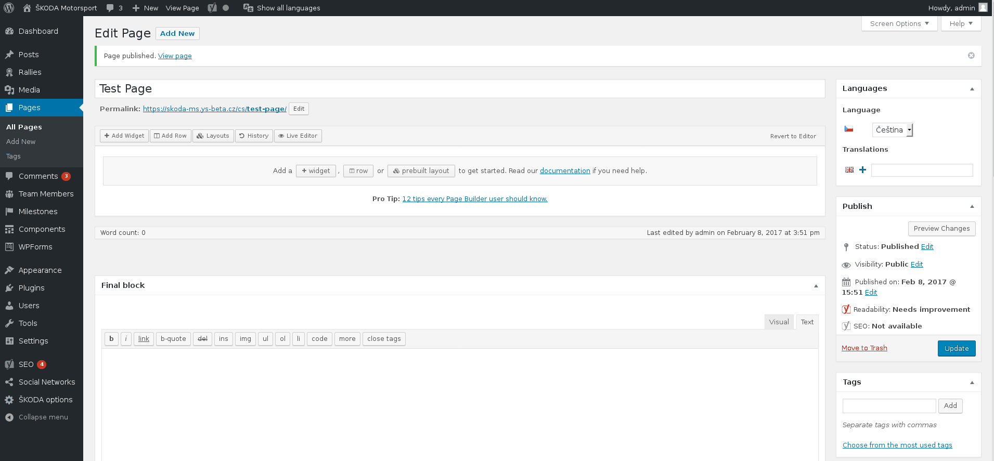Click Move to Trash link
The height and width of the screenshot is (461, 994).
864,348
